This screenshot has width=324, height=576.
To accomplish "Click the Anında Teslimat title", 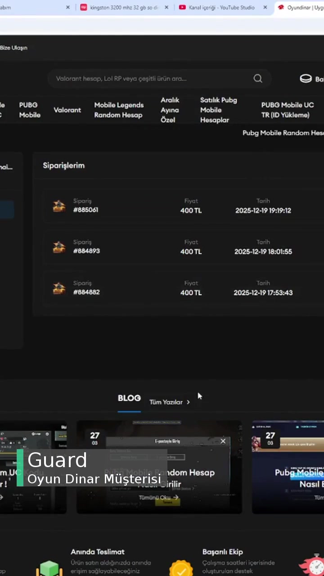I will (x=98, y=552).
